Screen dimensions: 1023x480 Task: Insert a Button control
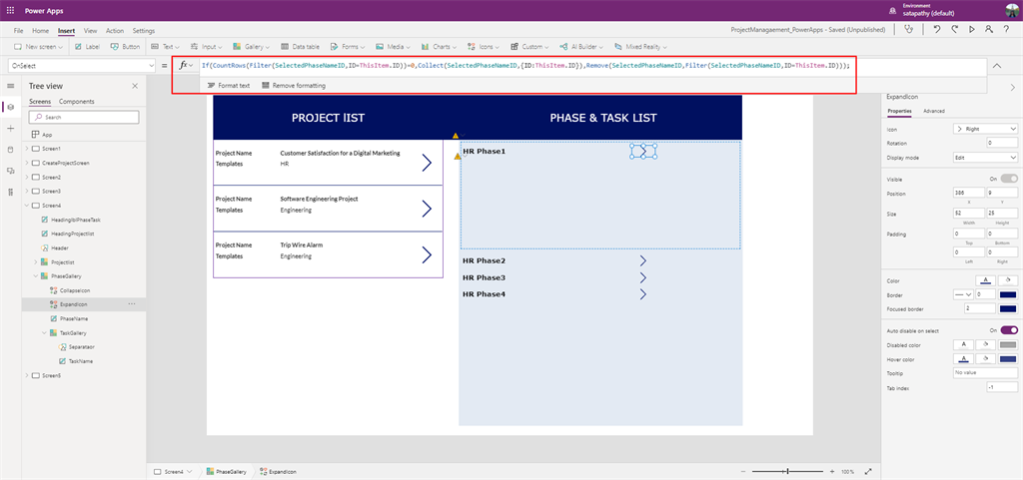[125, 47]
